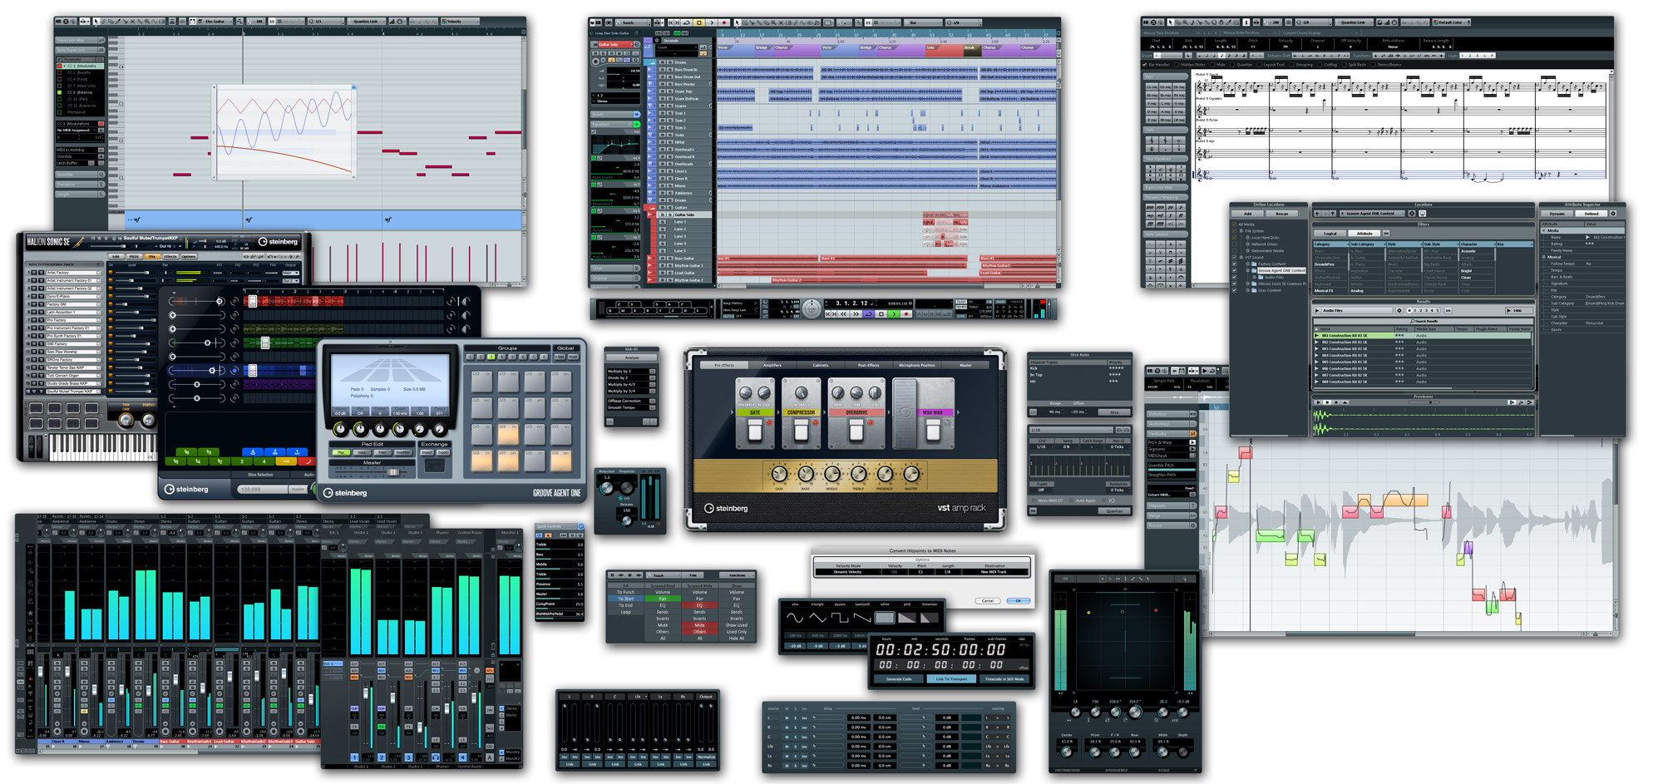Click Cancel in Convert Hitpoints dialog
The height and width of the screenshot is (784, 1663).
point(988,601)
